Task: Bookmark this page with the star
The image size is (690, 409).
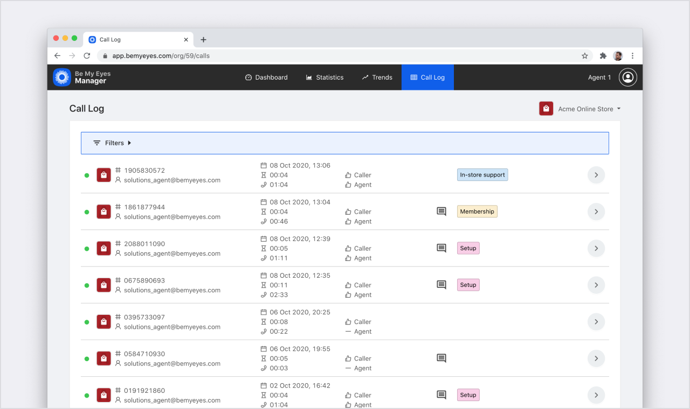Action: [585, 56]
